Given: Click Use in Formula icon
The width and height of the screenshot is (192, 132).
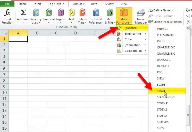Looking at the screenshot, I should pos(151,16).
